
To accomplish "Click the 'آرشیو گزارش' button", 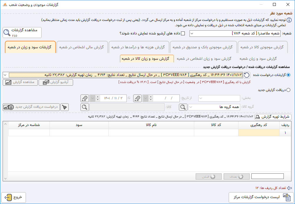I will point(56,82).
